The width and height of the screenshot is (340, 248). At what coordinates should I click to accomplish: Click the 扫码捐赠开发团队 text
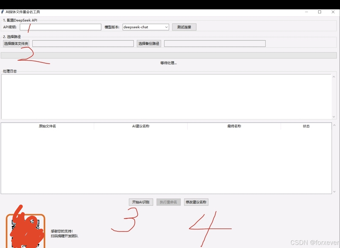click(65, 236)
